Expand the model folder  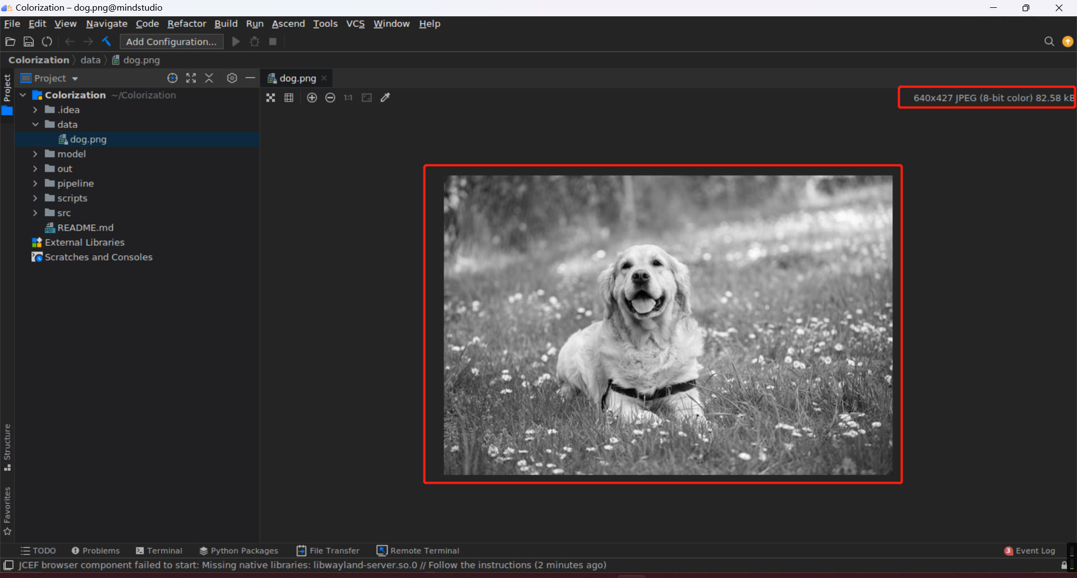coord(35,154)
